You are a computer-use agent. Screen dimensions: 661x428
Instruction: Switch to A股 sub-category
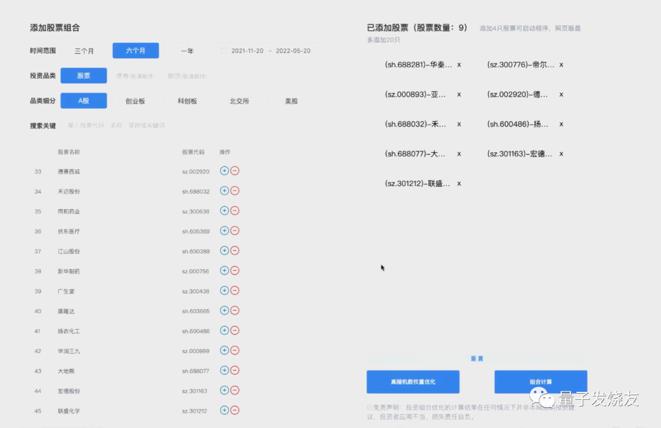click(83, 101)
